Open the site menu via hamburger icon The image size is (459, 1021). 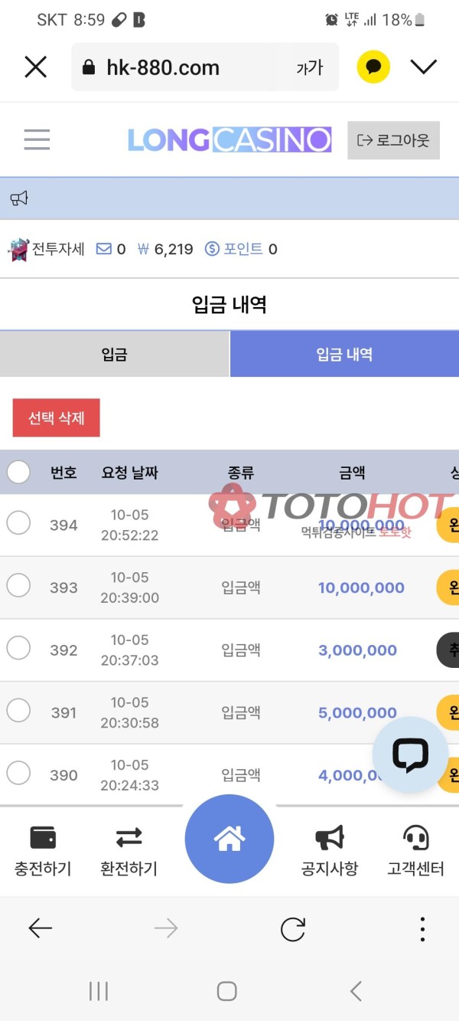[37, 139]
